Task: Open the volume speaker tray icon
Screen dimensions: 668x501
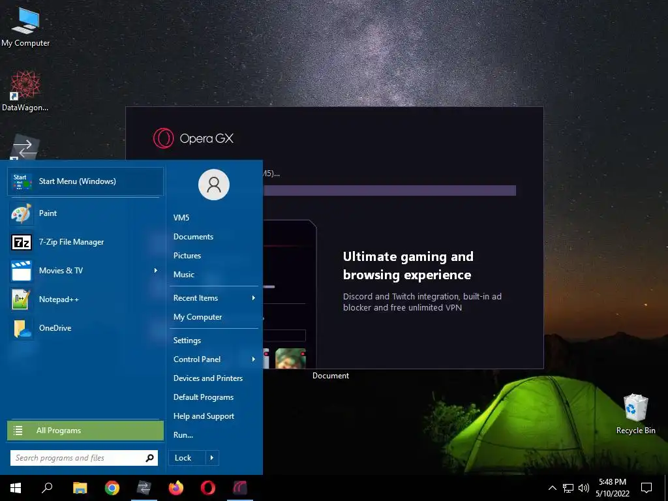Action: click(584, 488)
